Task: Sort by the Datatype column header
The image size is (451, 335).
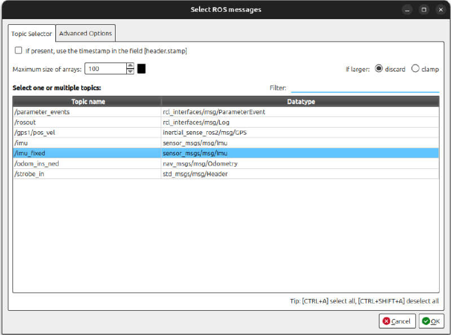Action: tap(300, 101)
